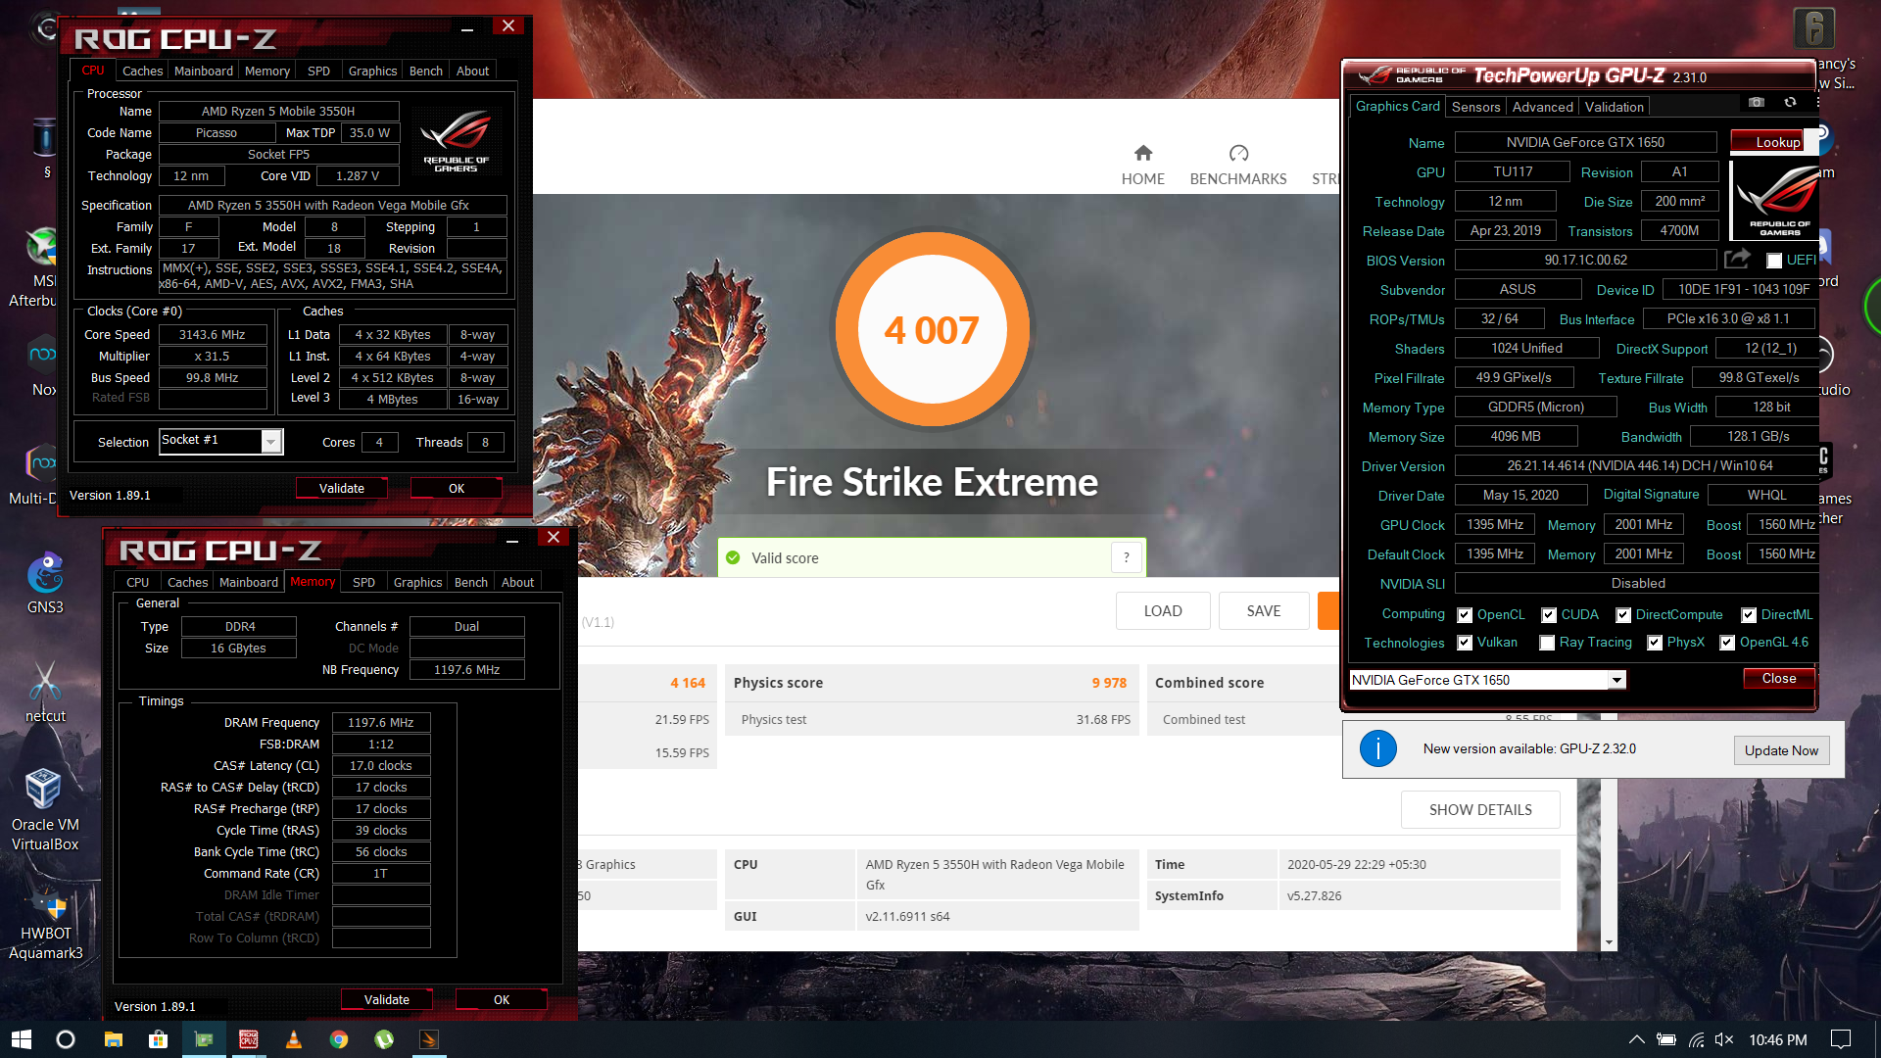Click the SAVE button in 3DMark
This screenshot has height=1058, width=1881.
pyautogui.click(x=1263, y=610)
